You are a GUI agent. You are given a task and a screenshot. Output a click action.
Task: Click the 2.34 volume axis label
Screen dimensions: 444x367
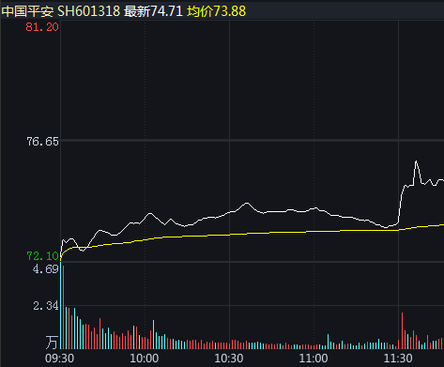(x=46, y=306)
